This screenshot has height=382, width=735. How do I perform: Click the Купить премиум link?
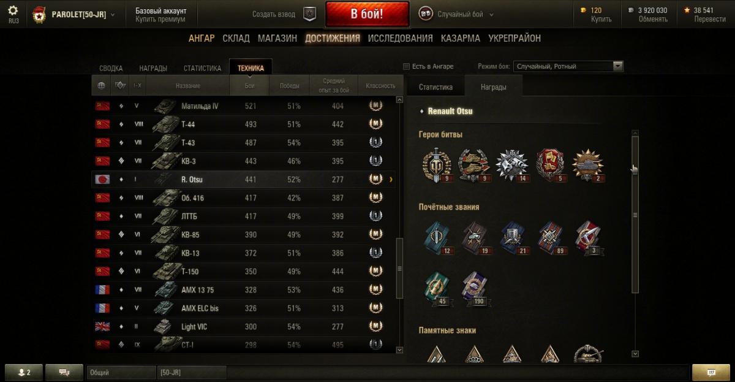tap(160, 19)
